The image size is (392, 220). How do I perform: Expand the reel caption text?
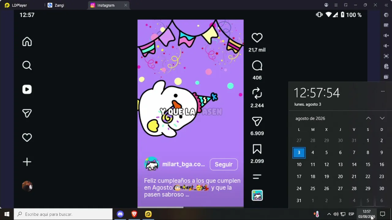192,188
